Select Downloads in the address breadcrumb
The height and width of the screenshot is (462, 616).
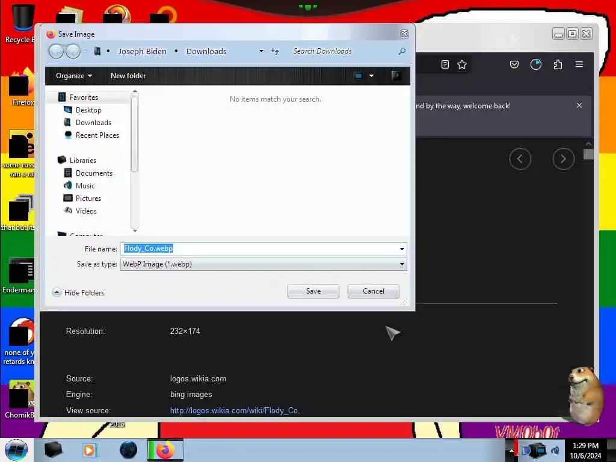(206, 52)
